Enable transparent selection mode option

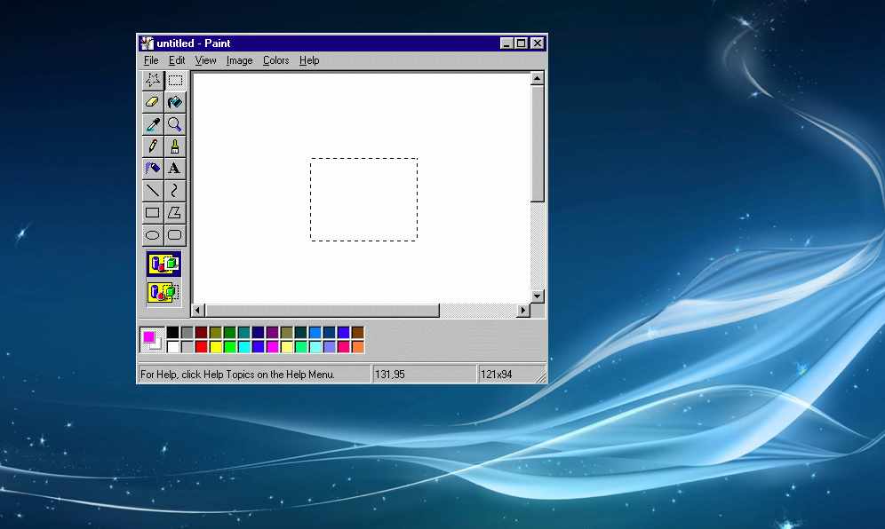163,292
